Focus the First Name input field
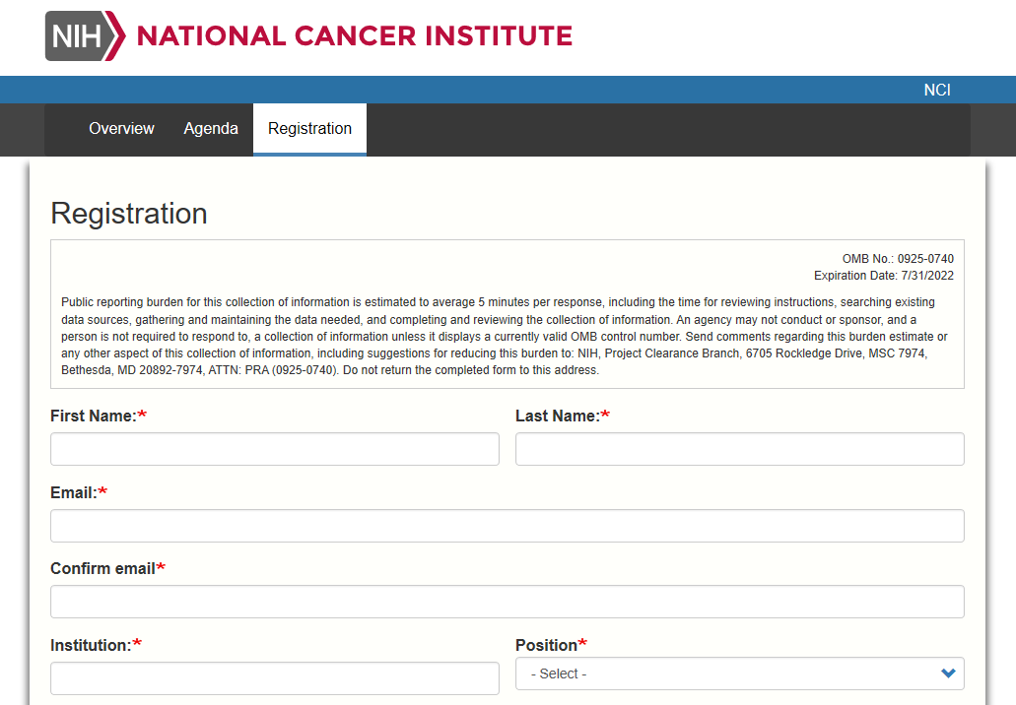 274,449
